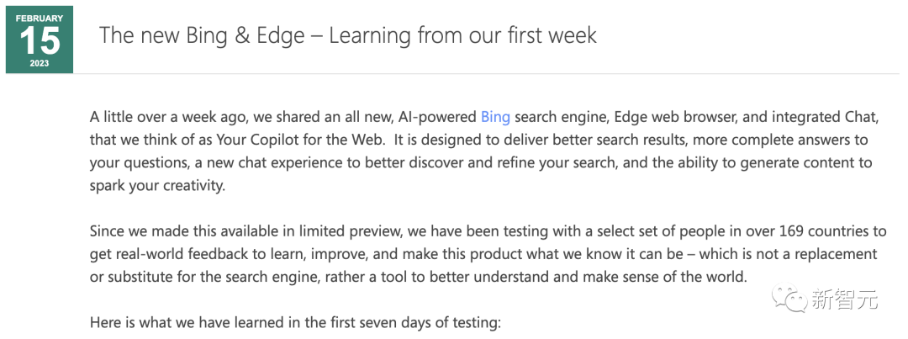Click the FEBRUARY month label
The image size is (908, 339).
coord(40,18)
